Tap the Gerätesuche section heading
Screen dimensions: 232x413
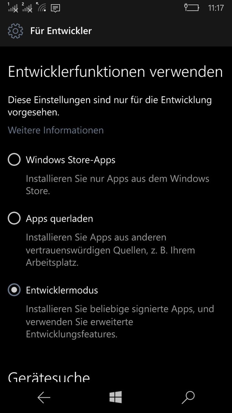coord(49,377)
